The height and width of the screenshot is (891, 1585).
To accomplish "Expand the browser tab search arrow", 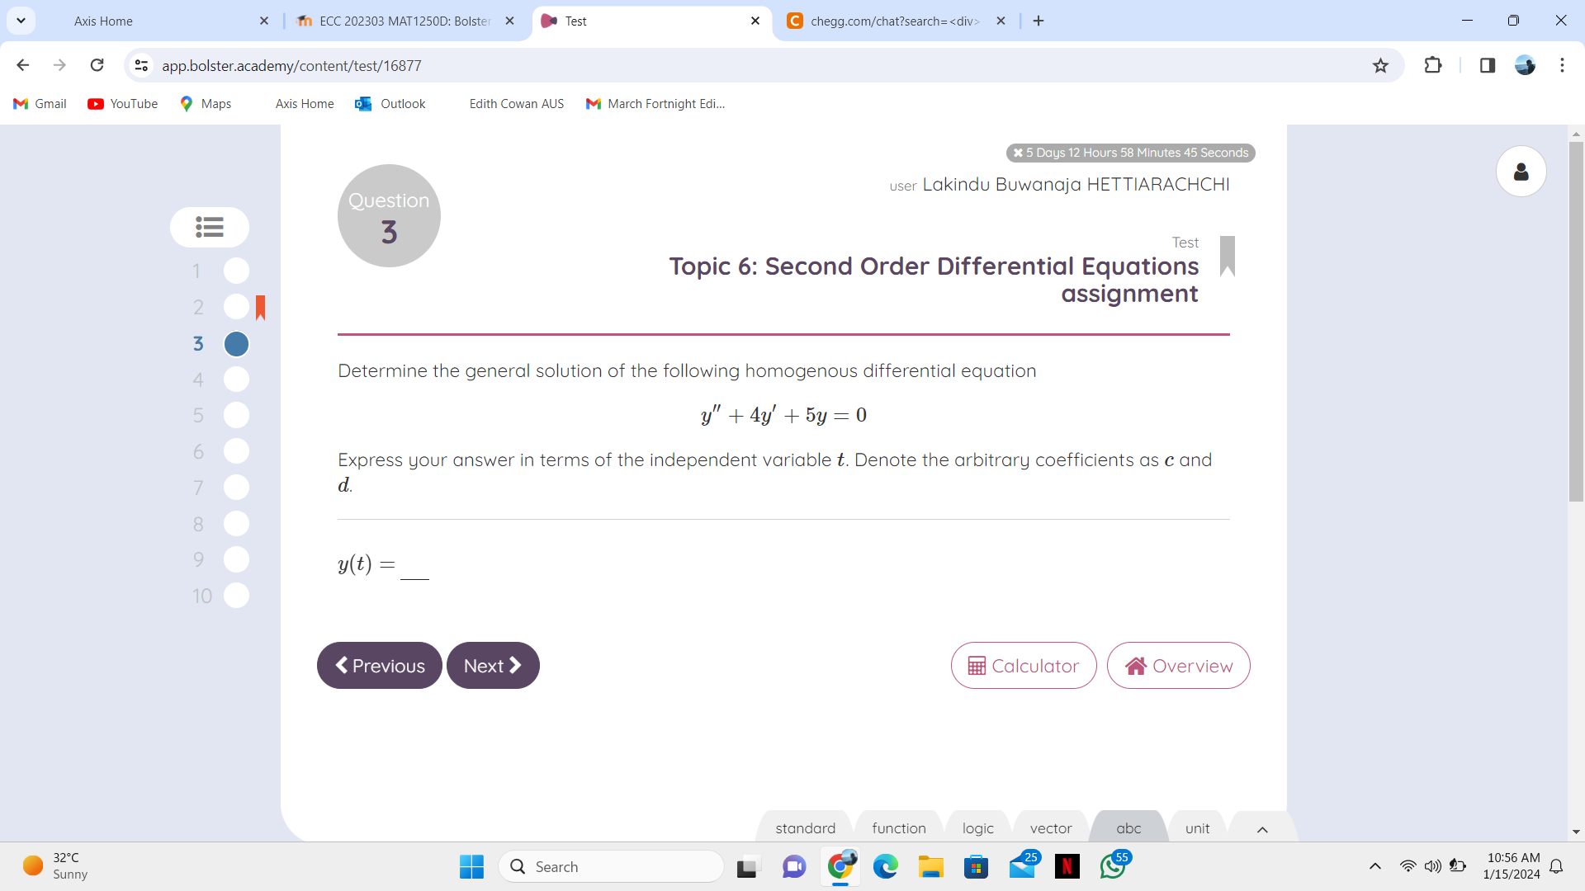I will click(21, 21).
